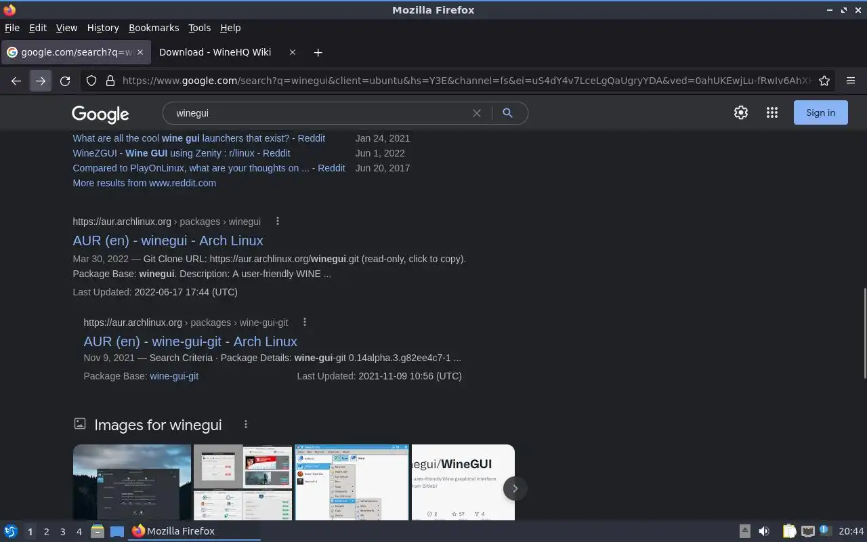Open the History menu
867x542 pixels.
tap(103, 28)
